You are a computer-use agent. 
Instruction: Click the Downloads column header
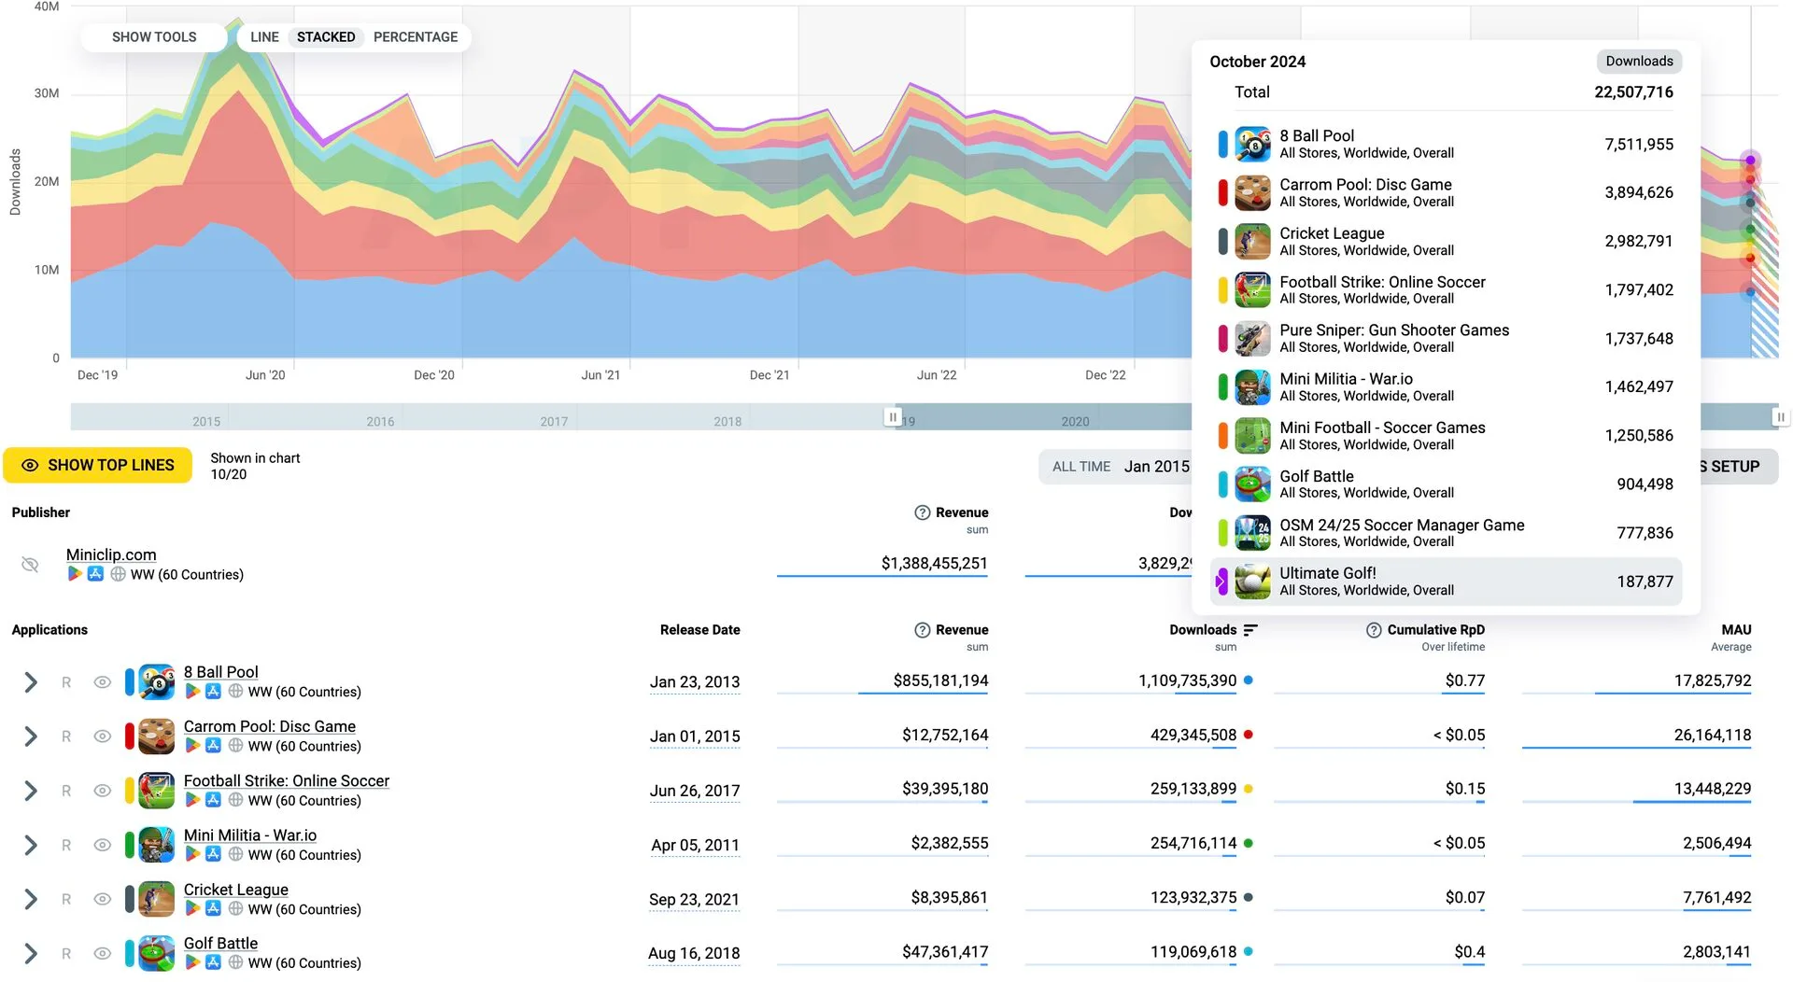tap(1203, 630)
